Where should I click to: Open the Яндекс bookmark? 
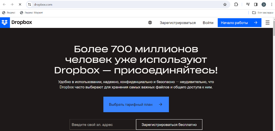click(9, 13)
